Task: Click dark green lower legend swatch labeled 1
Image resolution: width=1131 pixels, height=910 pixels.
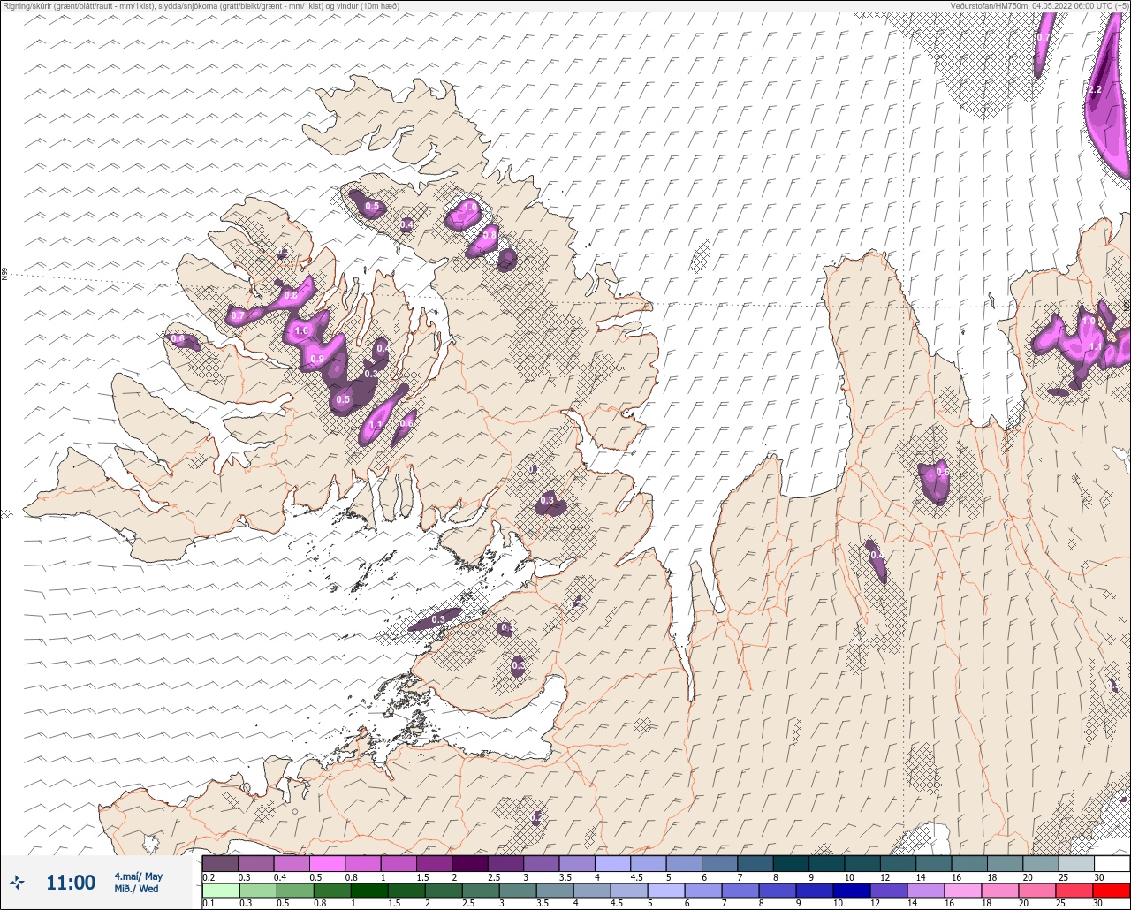Action: pyautogui.click(x=368, y=890)
